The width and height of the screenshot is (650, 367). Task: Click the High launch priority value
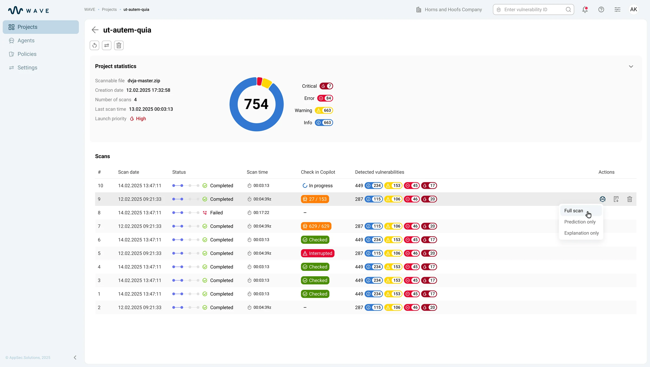[x=138, y=119]
